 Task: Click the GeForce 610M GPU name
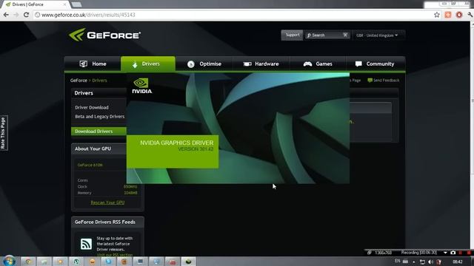90,165
